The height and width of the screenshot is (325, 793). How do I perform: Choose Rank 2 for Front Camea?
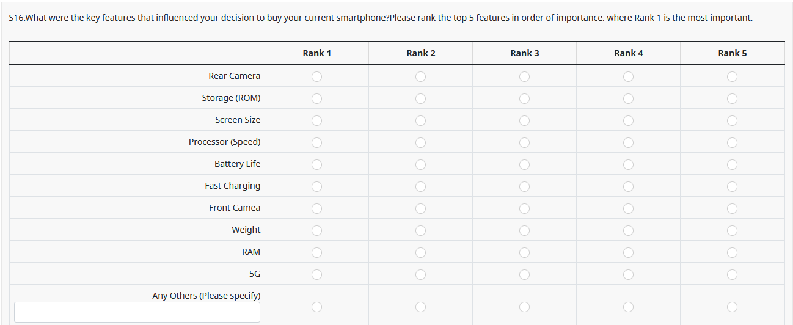[420, 208]
